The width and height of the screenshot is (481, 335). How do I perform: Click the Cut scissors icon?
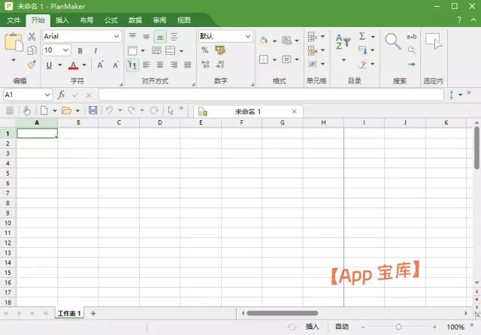pyautogui.click(x=32, y=36)
